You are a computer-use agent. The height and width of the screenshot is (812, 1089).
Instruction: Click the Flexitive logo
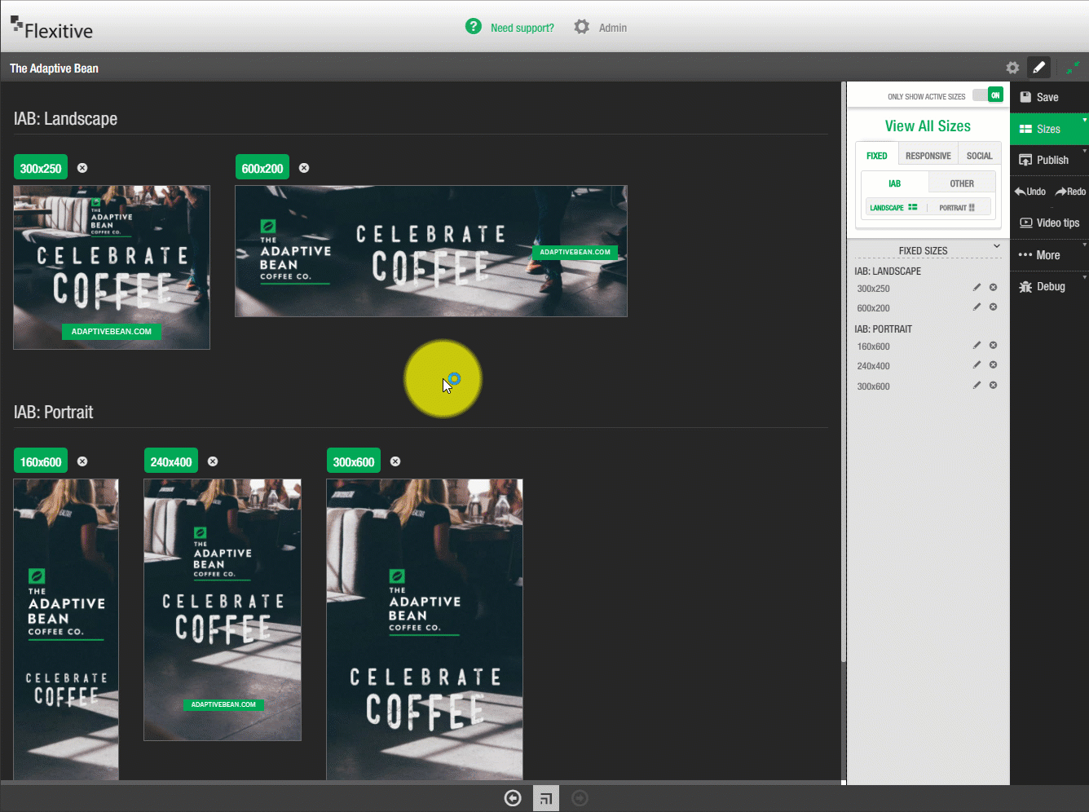[x=51, y=29]
